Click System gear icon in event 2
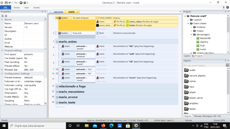The height and width of the screenshot is (129, 230). [x=60, y=33]
